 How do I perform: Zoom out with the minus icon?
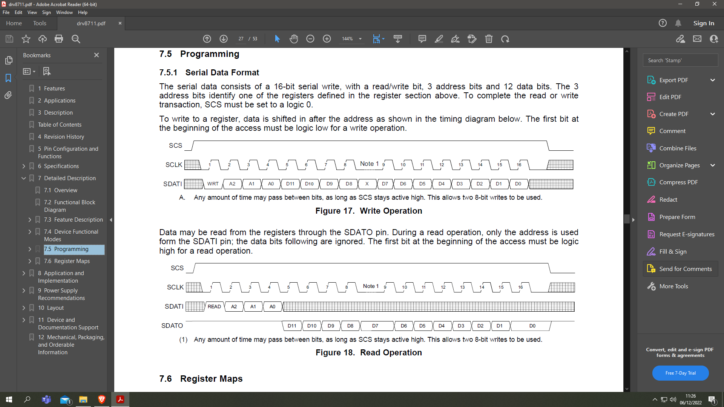coord(310,39)
